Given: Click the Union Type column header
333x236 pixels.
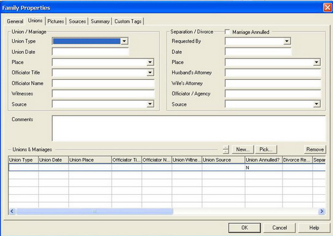Looking at the screenshot, I should (x=23, y=160).
